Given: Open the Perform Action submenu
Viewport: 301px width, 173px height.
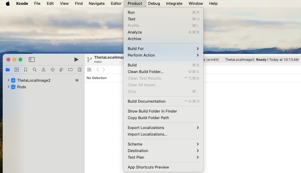Looking at the screenshot, I should [x=163, y=55].
